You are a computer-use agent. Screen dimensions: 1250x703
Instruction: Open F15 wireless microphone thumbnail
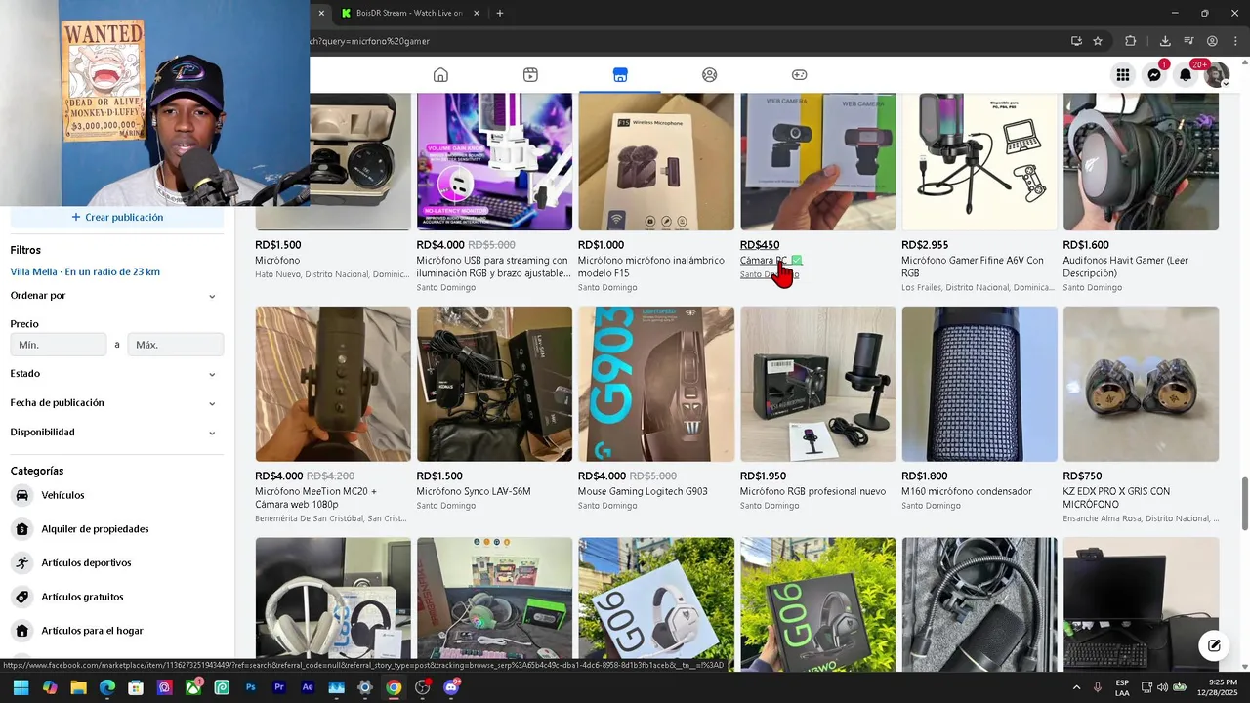click(x=656, y=162)
